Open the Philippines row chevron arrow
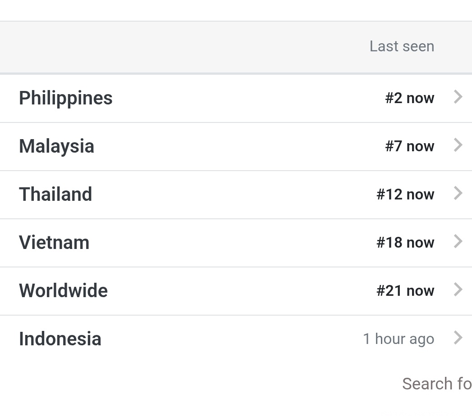Image resolution: width=472 pixels, height=416 pixels. pyautogui.click(x=458, y=97)
